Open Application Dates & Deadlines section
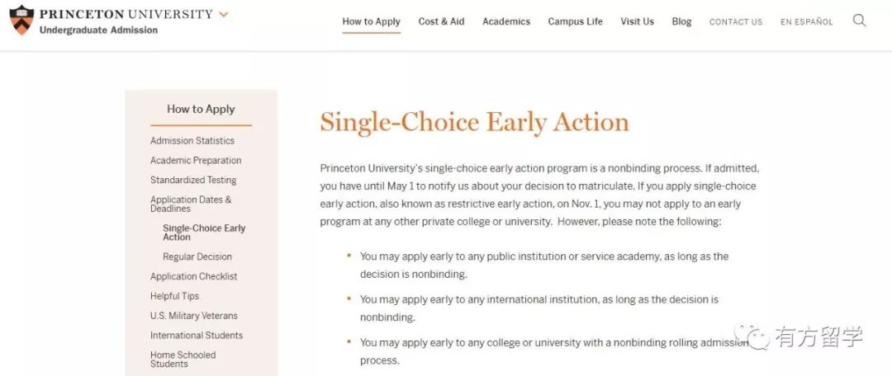The height and width of the screenshot is (376, 892). click(191, 204)
